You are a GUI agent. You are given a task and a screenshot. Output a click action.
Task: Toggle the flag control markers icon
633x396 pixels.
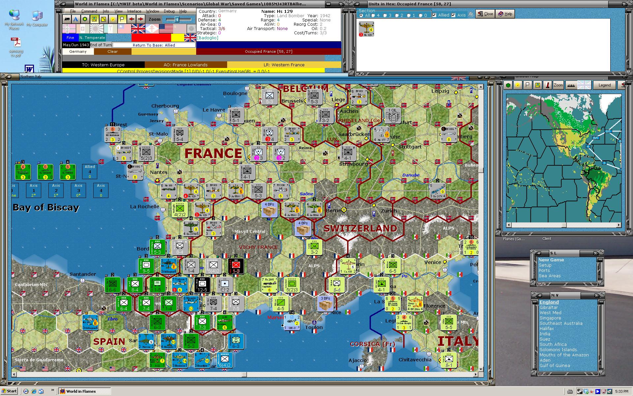coord(122,19)
